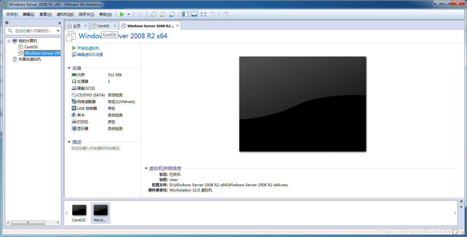Open the 查看(V) menu
The image size is (467, 237).
click(x=45, y=14)
